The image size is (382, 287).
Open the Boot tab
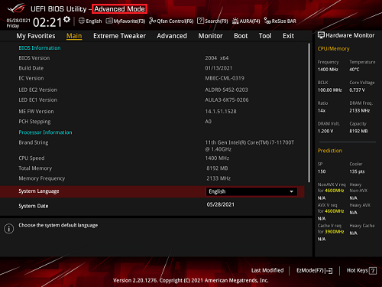click(241, 36)
